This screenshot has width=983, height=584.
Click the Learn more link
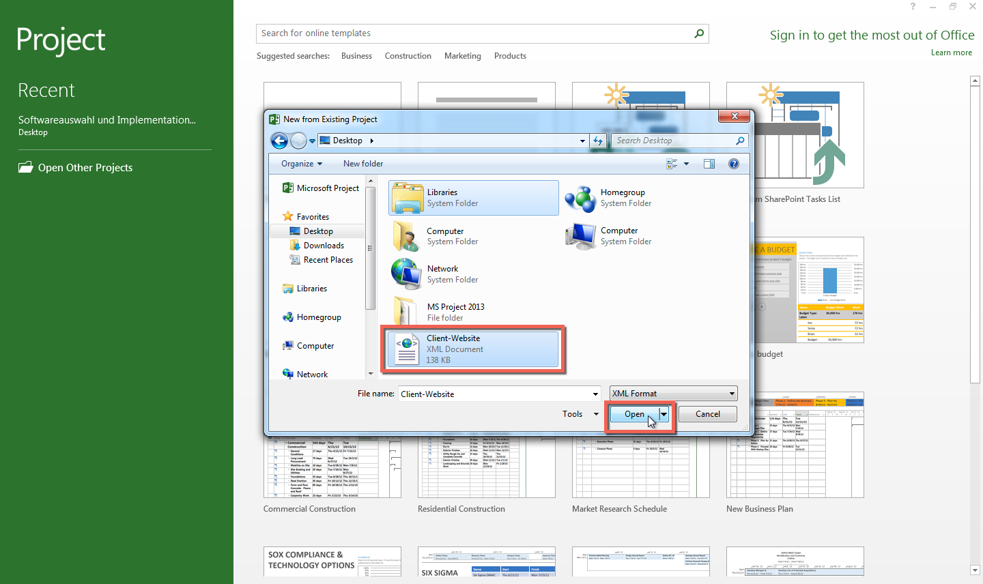(951, 52)
